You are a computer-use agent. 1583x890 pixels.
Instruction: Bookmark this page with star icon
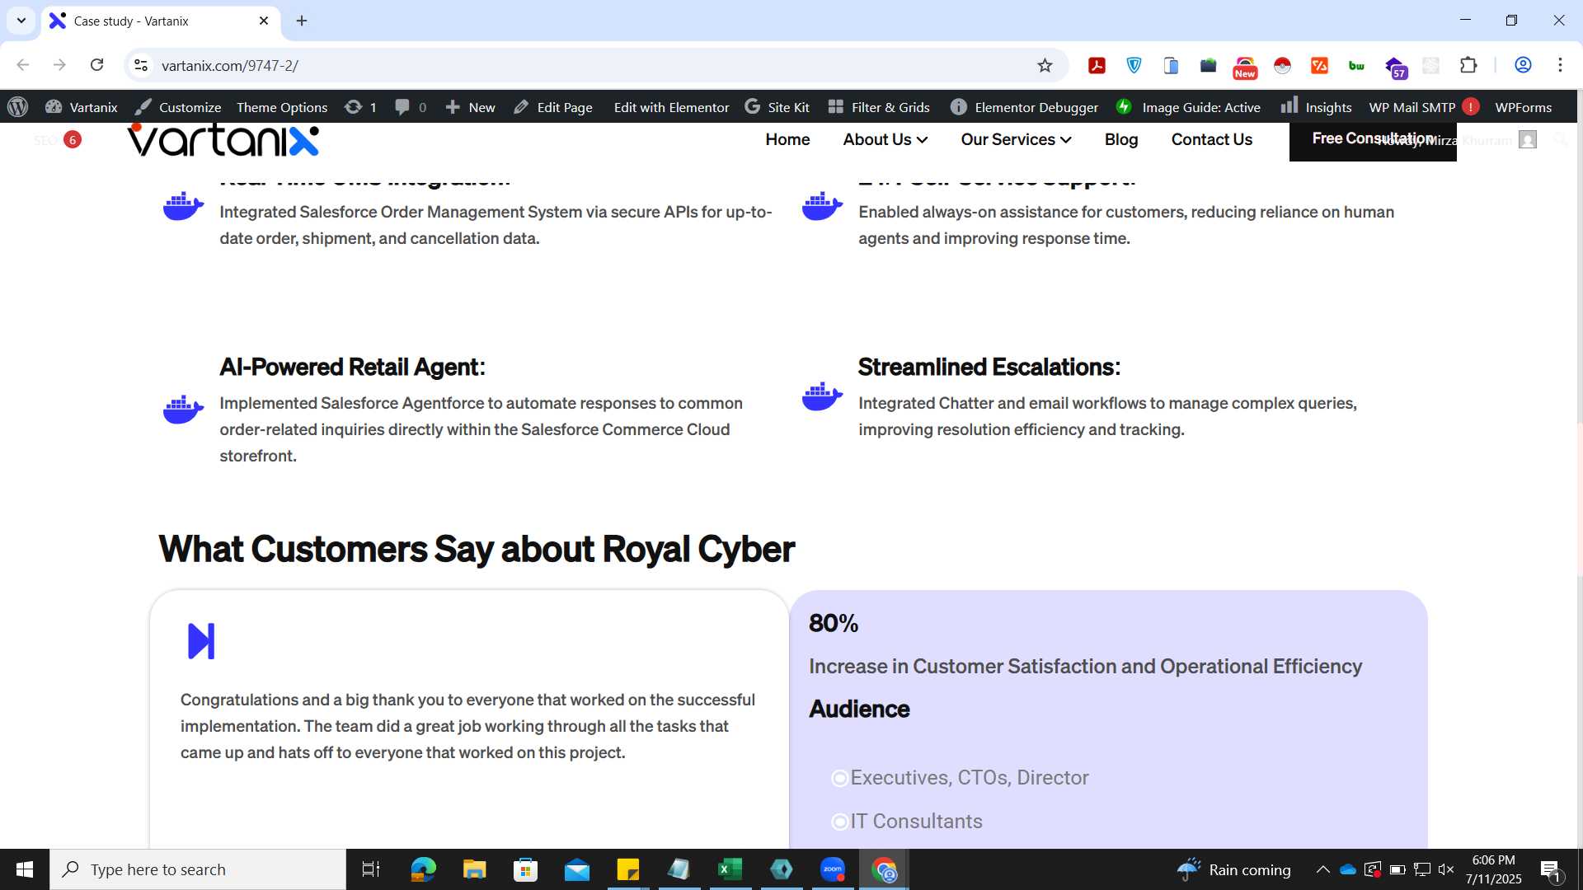coord(1045,65)
